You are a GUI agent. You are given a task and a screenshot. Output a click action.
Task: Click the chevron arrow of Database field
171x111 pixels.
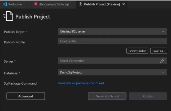(163, 72)
